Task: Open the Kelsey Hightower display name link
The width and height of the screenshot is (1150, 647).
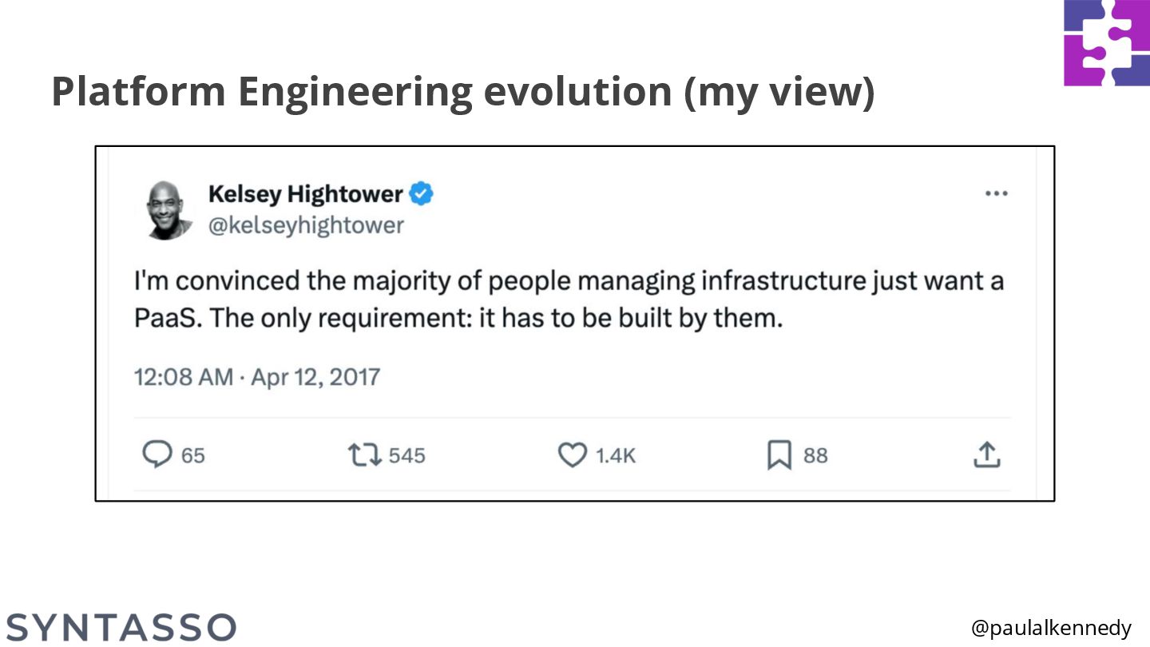Action: coord(305,194)
